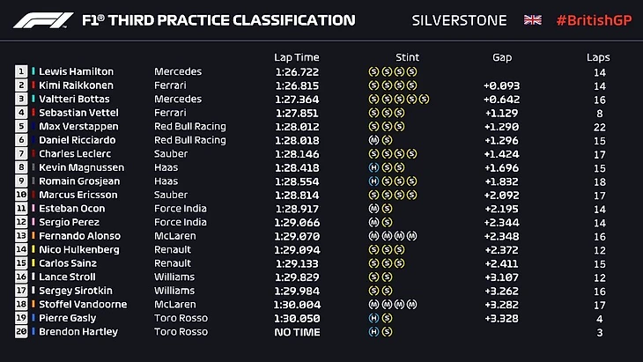Select the Laps column header
The image size is (643, 362).
598,57
